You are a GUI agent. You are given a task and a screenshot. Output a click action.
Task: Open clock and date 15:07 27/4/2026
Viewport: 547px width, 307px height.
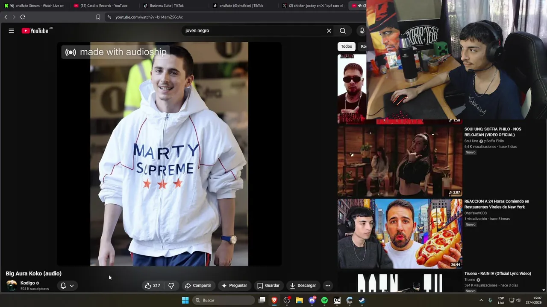coord(534,300)
